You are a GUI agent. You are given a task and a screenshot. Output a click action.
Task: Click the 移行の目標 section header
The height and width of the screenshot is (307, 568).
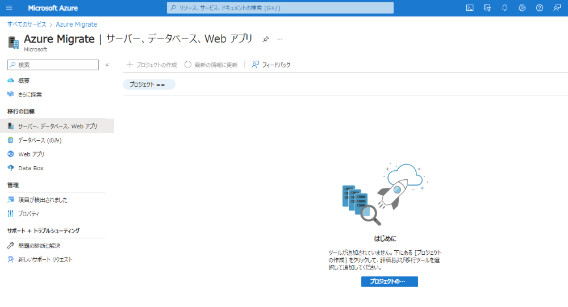(x=21, y=111)
